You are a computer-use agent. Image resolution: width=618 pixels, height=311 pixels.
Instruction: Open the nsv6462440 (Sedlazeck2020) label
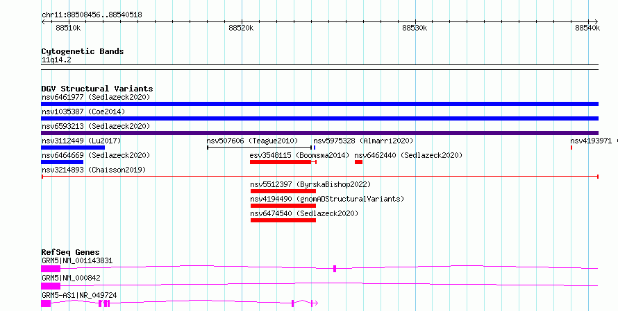(408, 155)
